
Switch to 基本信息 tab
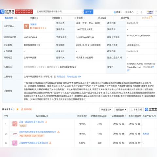(11, 18)
